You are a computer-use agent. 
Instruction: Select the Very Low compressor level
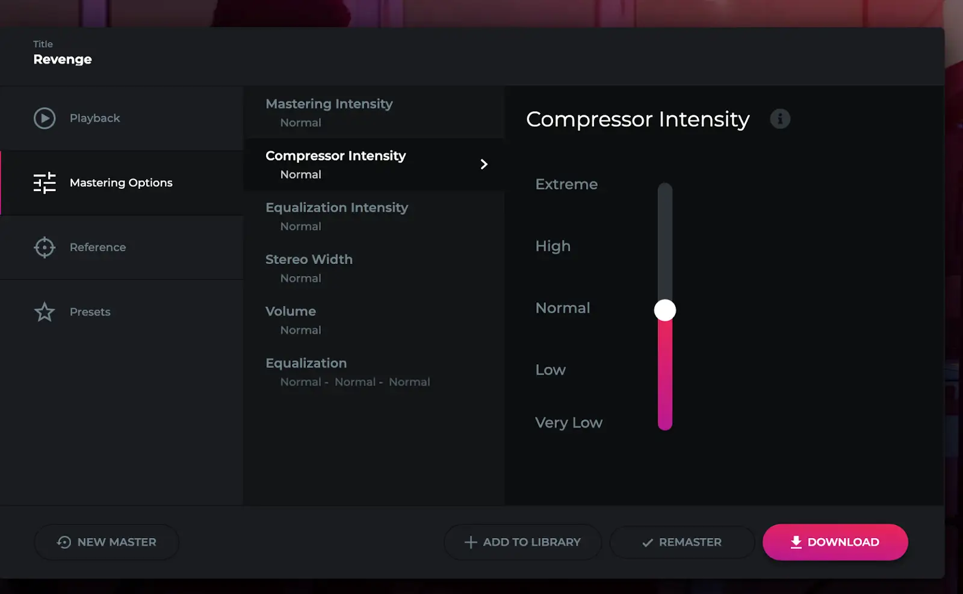568,423
